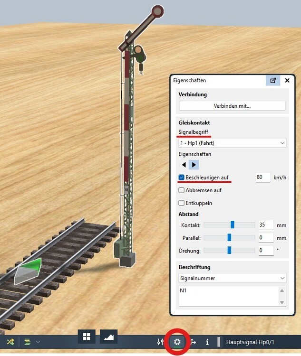Viewport: 301px width, 356px height.
Task: Uncheck the Beschleunigen auf checkbox
Action: coord(181,178)
